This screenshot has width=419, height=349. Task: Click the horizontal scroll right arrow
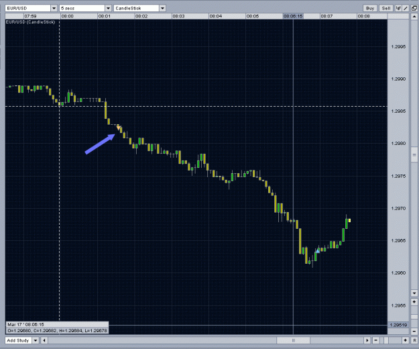click(367, 340)
